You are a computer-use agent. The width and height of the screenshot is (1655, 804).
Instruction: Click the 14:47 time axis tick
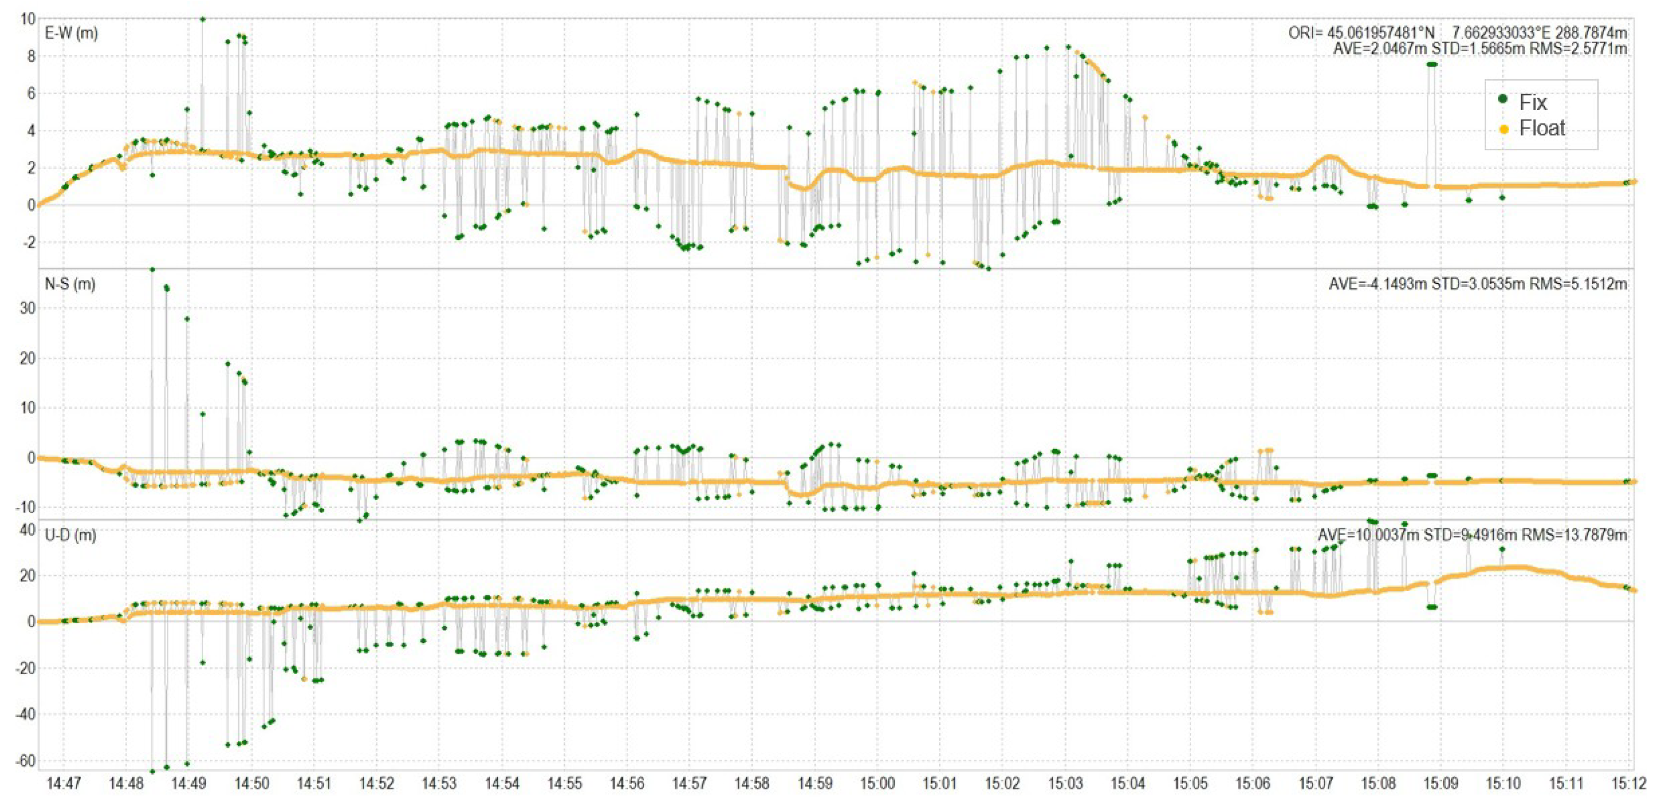click(x=64, y=784)
